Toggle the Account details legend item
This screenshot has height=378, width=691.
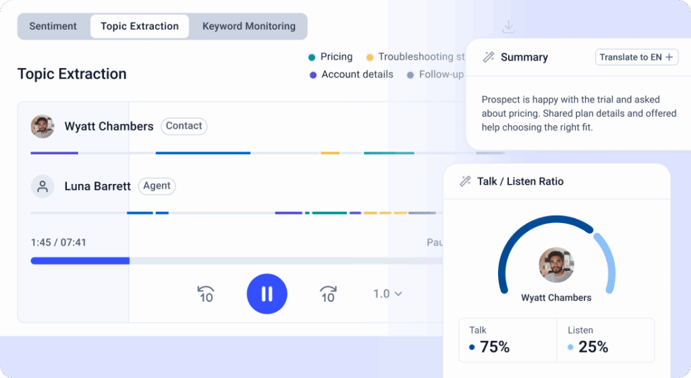(351, 74)
